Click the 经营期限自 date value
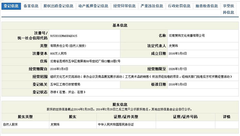240x136 pixels. 59,69
